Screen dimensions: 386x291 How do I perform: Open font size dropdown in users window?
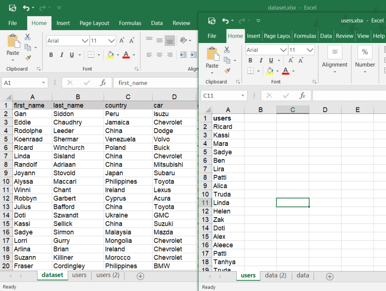[310, 50]
